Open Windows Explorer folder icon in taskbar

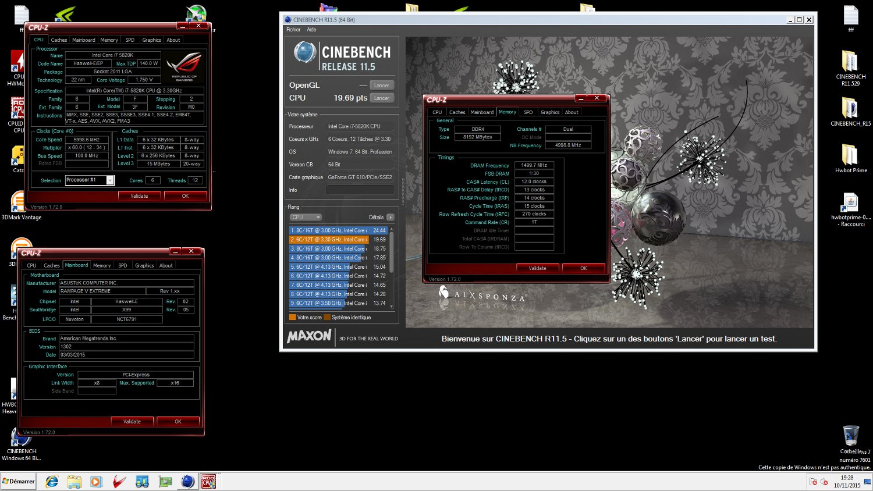point(74,482)
